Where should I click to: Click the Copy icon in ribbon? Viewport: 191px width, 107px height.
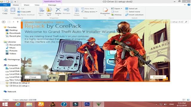coord(5,11)
